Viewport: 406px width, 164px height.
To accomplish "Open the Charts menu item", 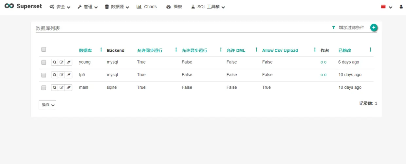I will [x=147, y=7].
